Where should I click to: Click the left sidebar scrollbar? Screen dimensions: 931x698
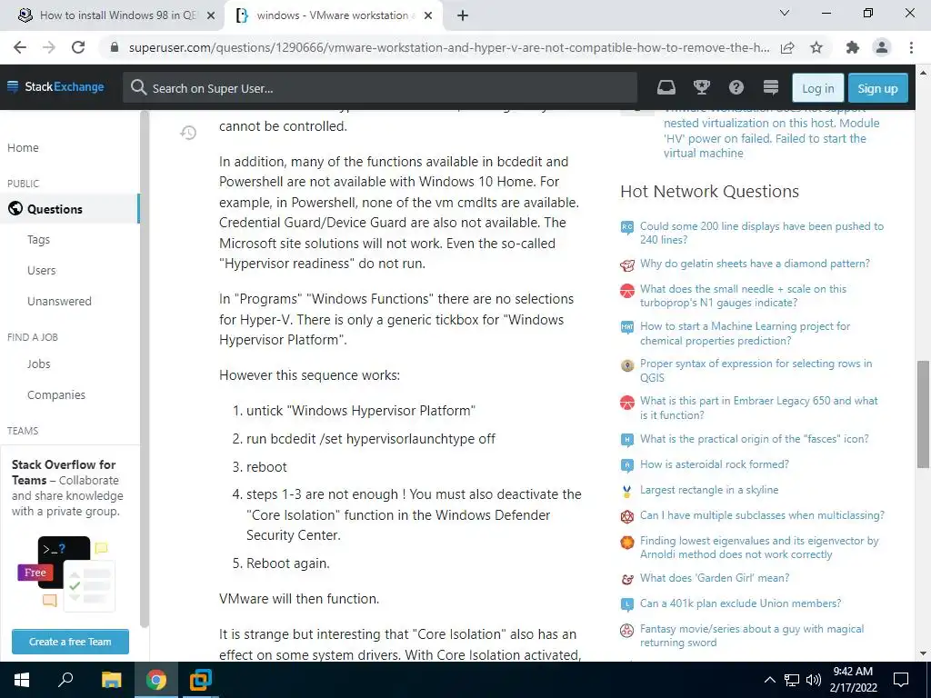[145, 368]
